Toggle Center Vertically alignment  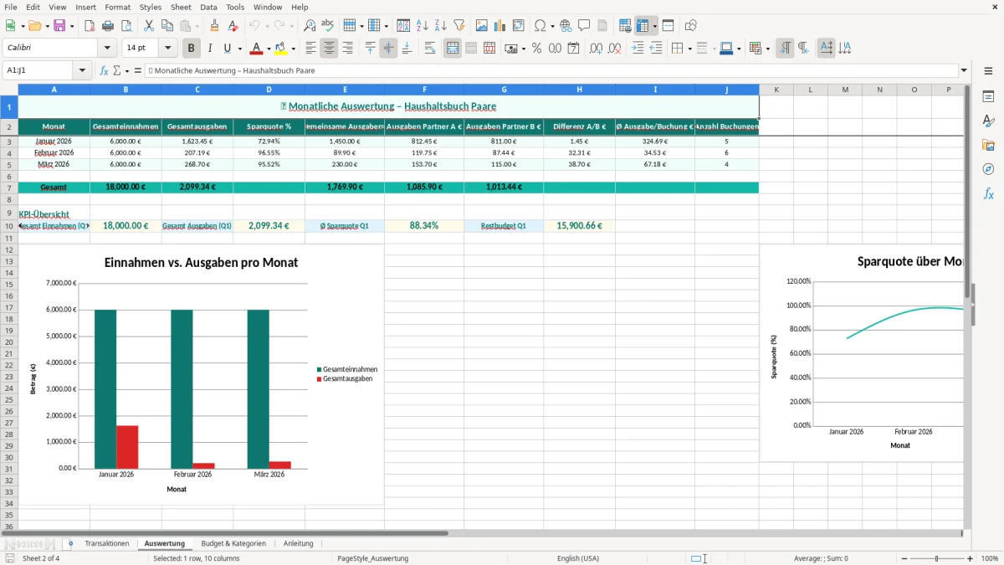388,49
